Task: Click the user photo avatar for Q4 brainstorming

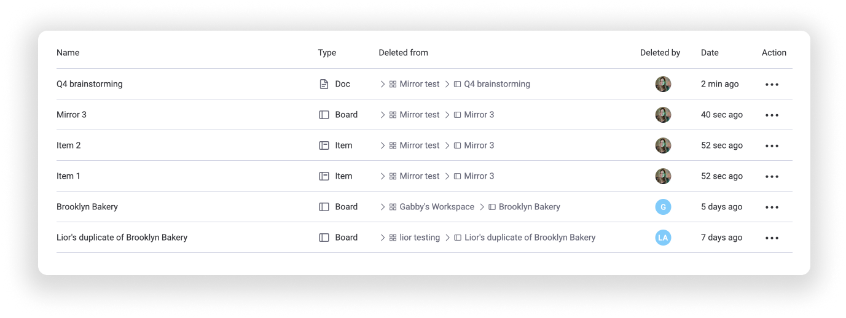Action: coord(663,84)
